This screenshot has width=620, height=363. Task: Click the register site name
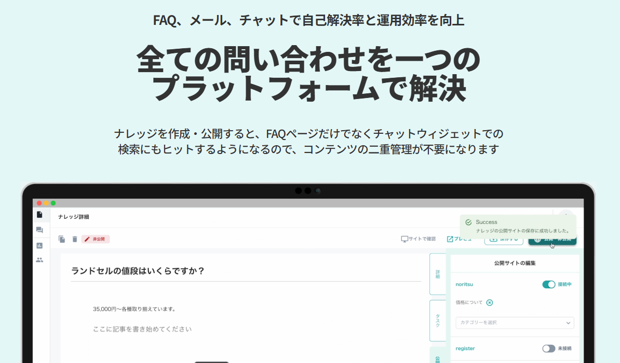pyautogui.click(x=465, y=348)
